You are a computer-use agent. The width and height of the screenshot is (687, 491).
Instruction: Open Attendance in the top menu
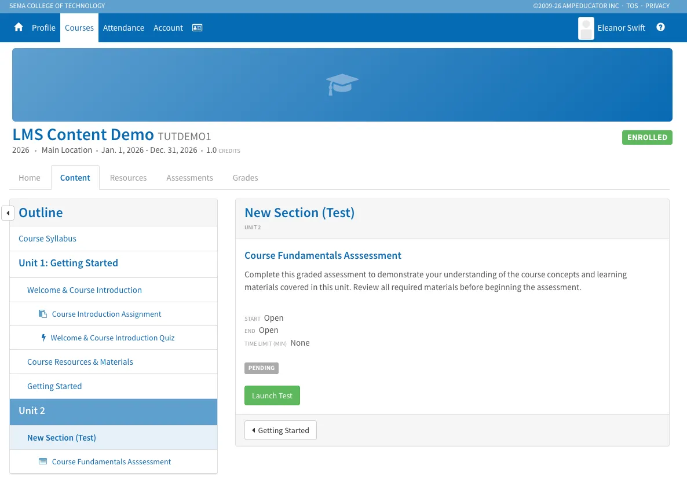pyautogui.click(x=123, y=28)
